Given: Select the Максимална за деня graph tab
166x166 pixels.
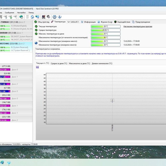Looking at the screenshot, I should [79, 63].
